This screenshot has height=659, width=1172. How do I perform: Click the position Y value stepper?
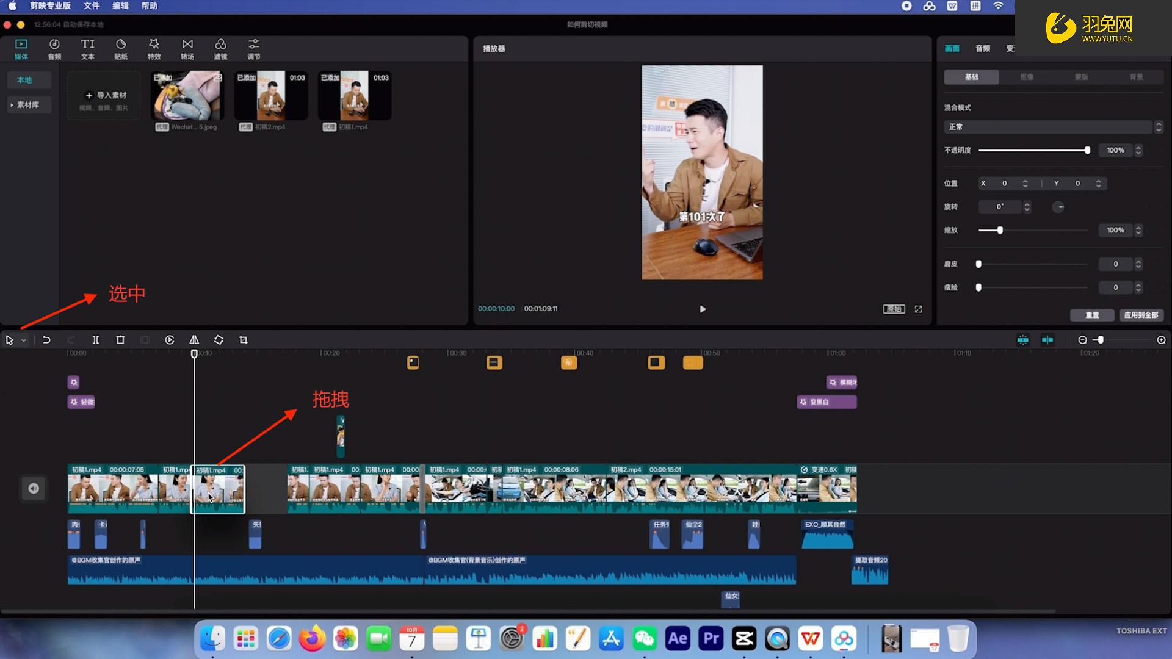1099,184
